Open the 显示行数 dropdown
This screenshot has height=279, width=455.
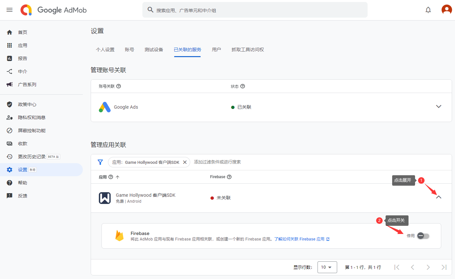coord(327,267)
